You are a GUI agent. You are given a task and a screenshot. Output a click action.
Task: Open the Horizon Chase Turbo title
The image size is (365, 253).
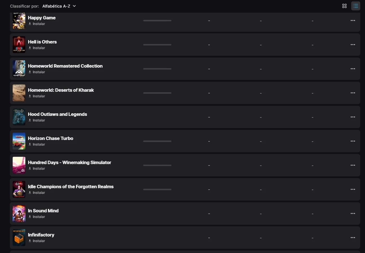[51, 138]
